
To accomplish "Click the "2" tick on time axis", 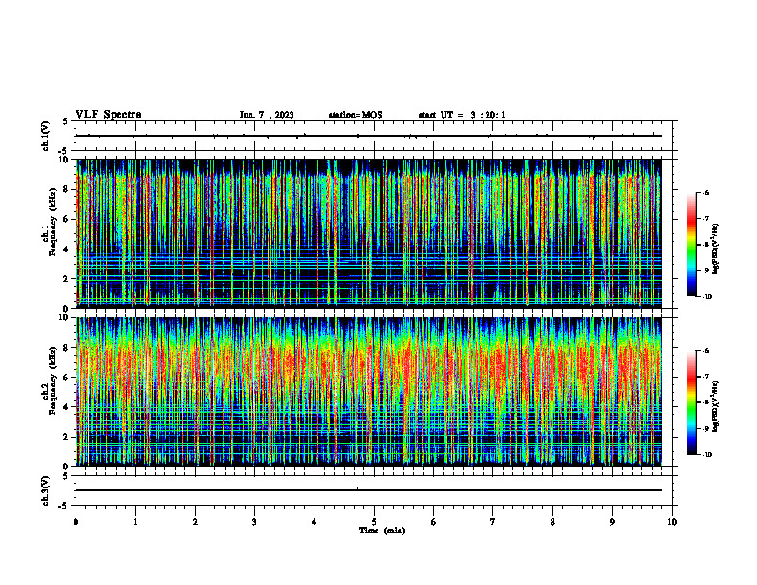I will 195,522.
